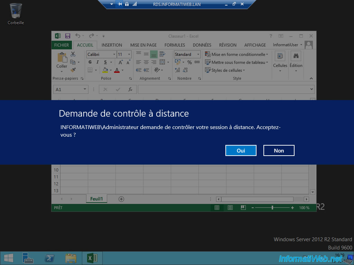The height and width of the screenshot is (265, 354).
Task: Apply red font color A
Action: [117, 70]
